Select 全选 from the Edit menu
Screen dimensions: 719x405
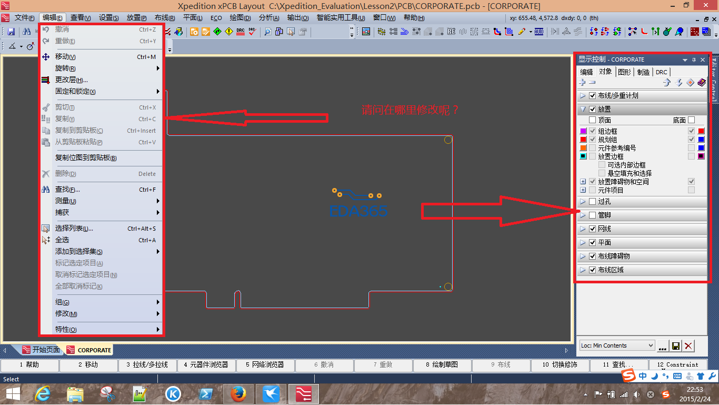[x=102, y=240]
